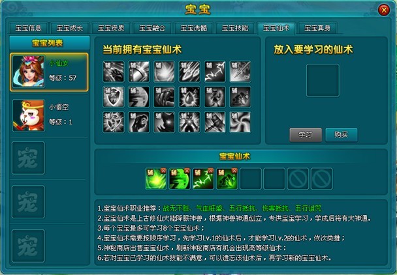This screenshot has height=275, width=397.
Task: Remove the first learned green skill via X
Action: [163, 171]
